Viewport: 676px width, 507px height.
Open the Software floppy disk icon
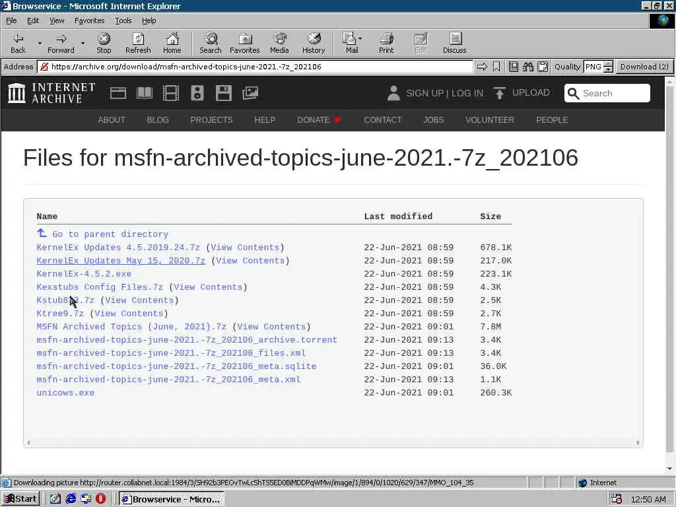(x=224, y=93)
